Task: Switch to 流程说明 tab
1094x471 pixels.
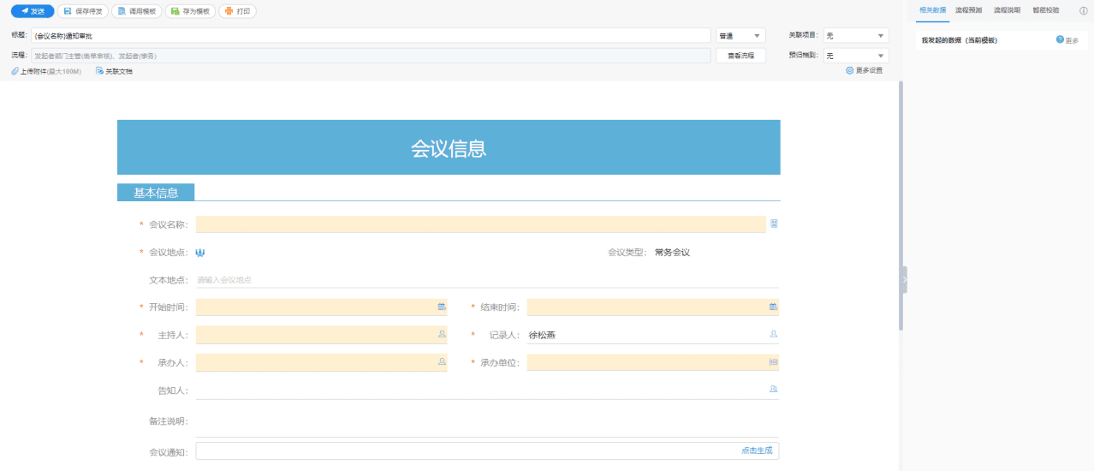Action: coord(1007,10)
